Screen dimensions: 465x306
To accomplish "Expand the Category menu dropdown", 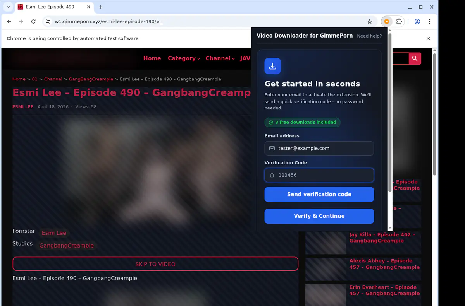I will pos(184,58).
